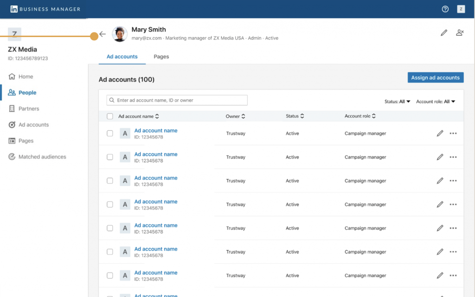Toggle the select-all checkbox in the table header
Screen dimensions: 475x297
click(x=110, y=116)
